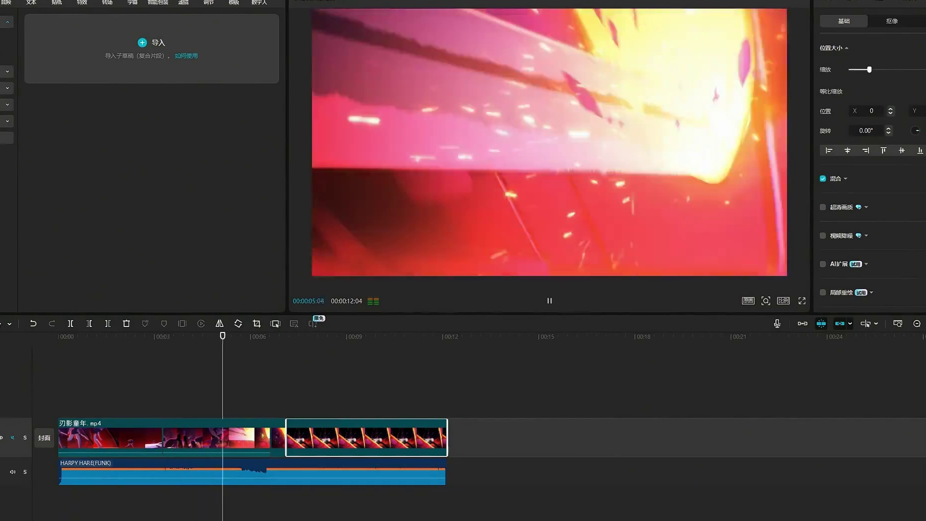Open fullscreen preview with the expand icon
The width and height of the screenshot is (926, 521).
tap(802, 300)
